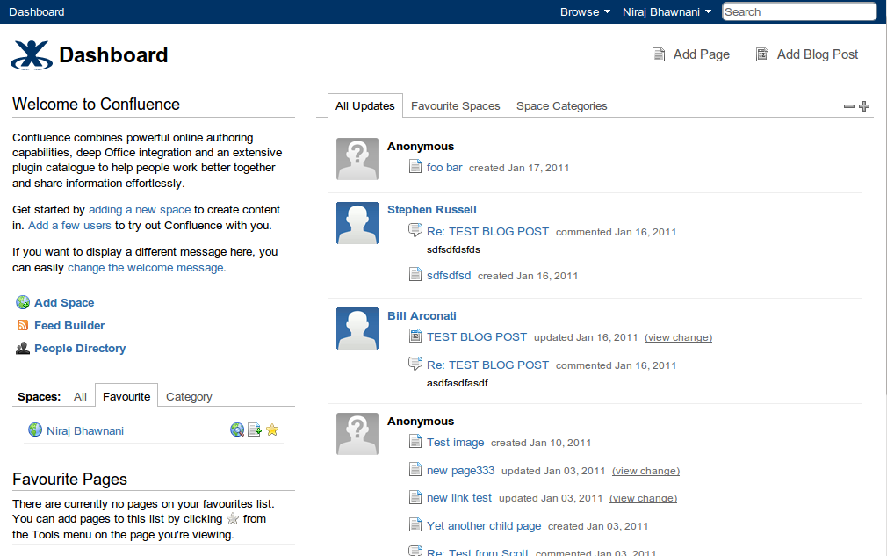Open the Niraj Bhawnani space link
887x556 pixels.
click(x=85, y=430)
